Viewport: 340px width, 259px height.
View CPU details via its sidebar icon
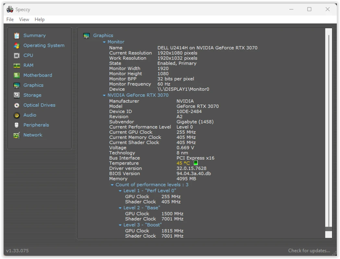(17, 55)
